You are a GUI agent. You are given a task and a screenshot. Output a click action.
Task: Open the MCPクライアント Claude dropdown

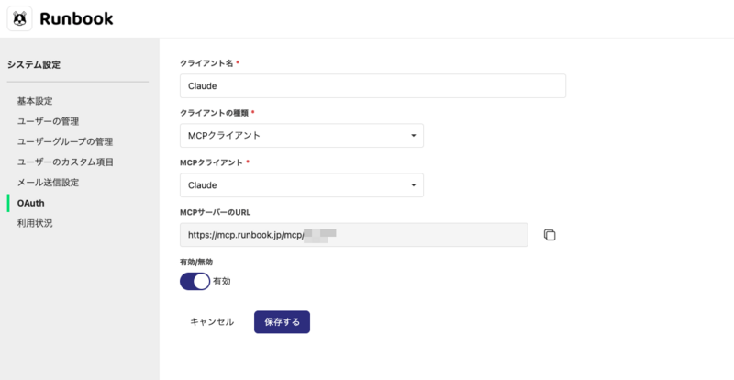(302, 185)
